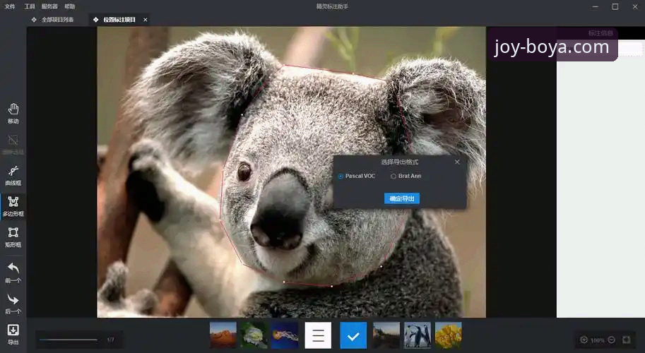Switch to the 全部项目列表 tab
This screenshot has width=645, height=353.
coord(57,20)
